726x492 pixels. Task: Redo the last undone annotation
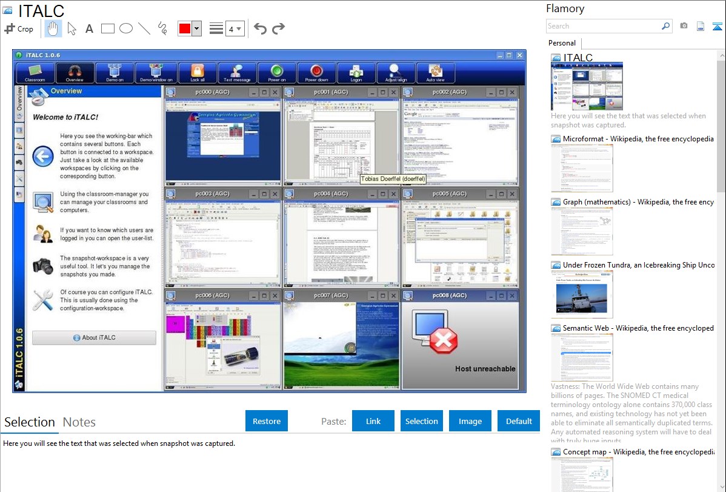278,29
